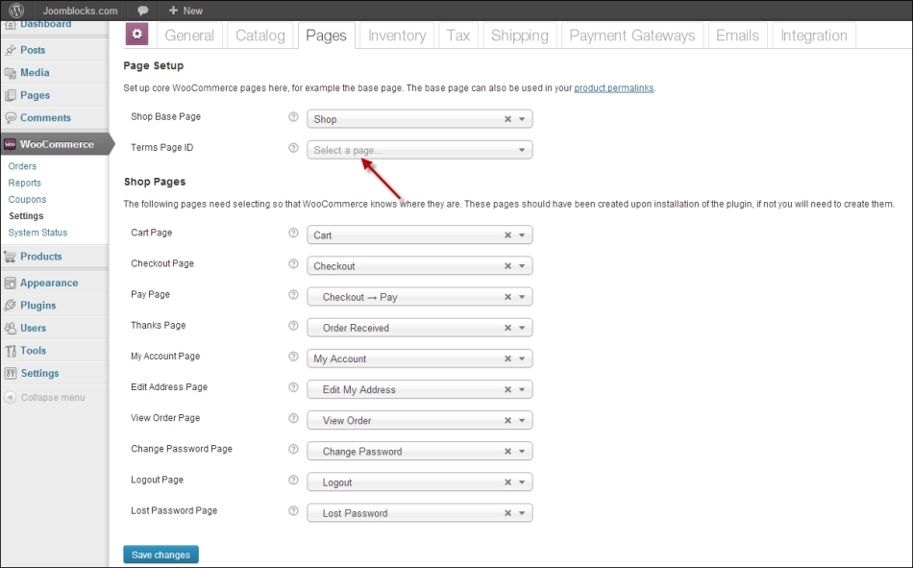Click the Posts pushpin icon
This screenshot has height=568, width=913.
10,50
